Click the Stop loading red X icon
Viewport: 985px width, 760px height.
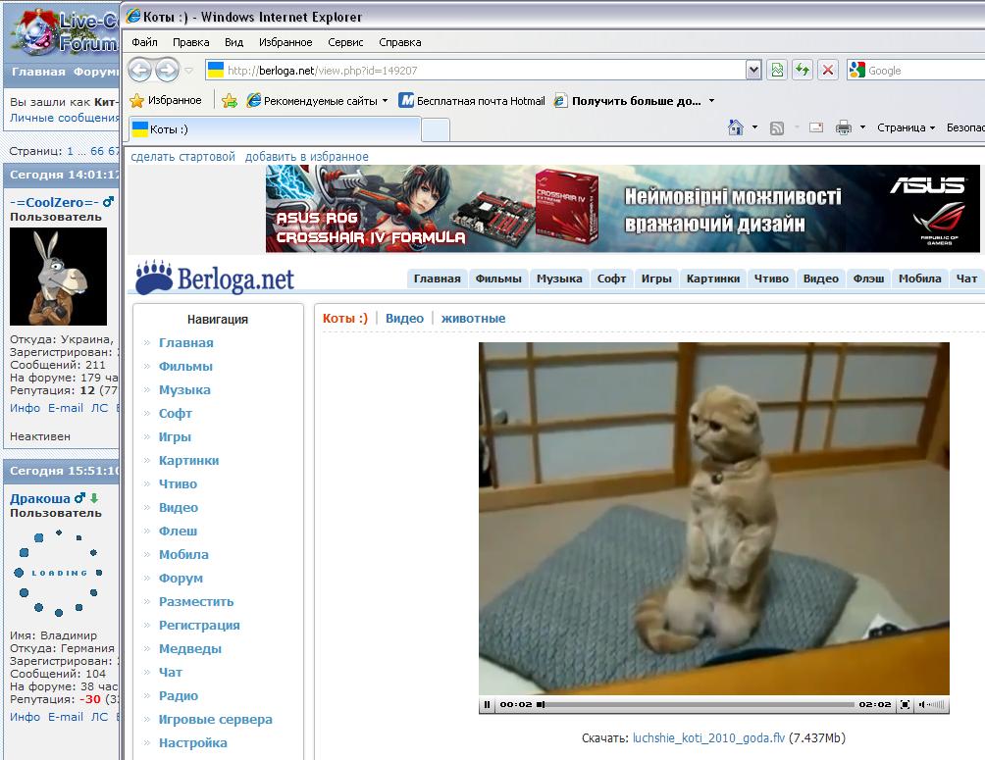(828, 71)
